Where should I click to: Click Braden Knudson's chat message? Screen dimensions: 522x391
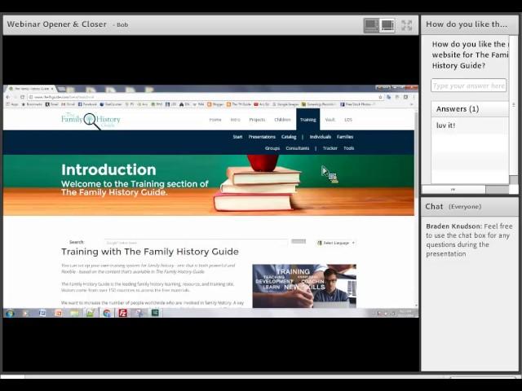click(469, 239)
